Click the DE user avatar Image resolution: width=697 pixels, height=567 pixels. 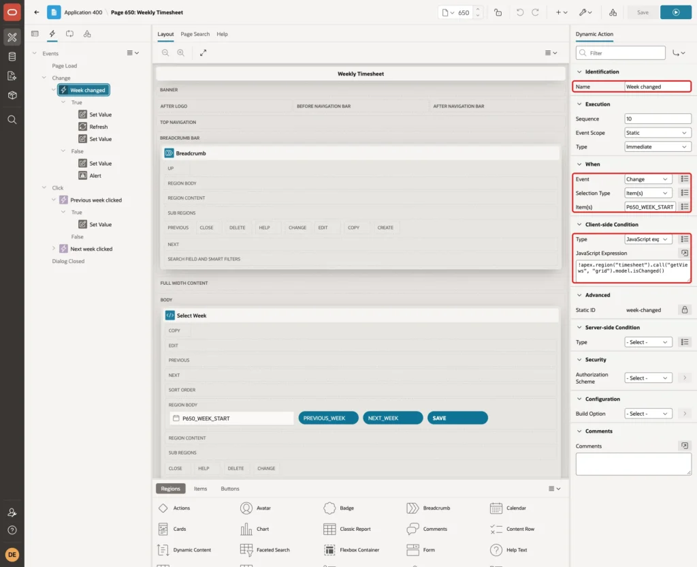tap(12, 555)
